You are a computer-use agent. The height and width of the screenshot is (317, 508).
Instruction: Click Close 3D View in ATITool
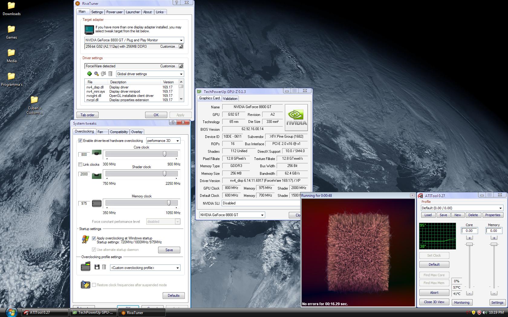click(x=434, y=302)
